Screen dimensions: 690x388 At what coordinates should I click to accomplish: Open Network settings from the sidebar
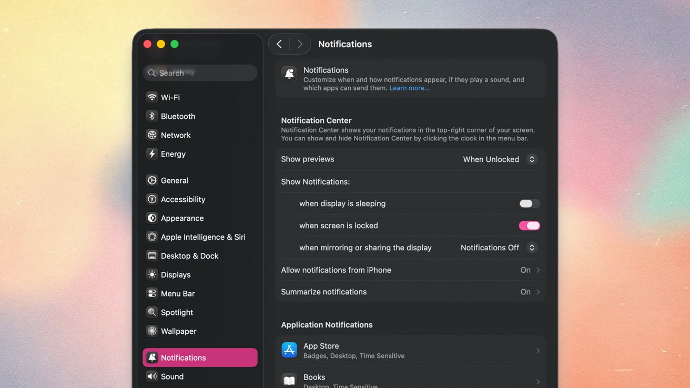(x=151, y=135)
